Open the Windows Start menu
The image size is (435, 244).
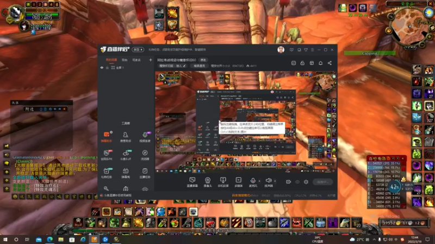coord(5,239)
